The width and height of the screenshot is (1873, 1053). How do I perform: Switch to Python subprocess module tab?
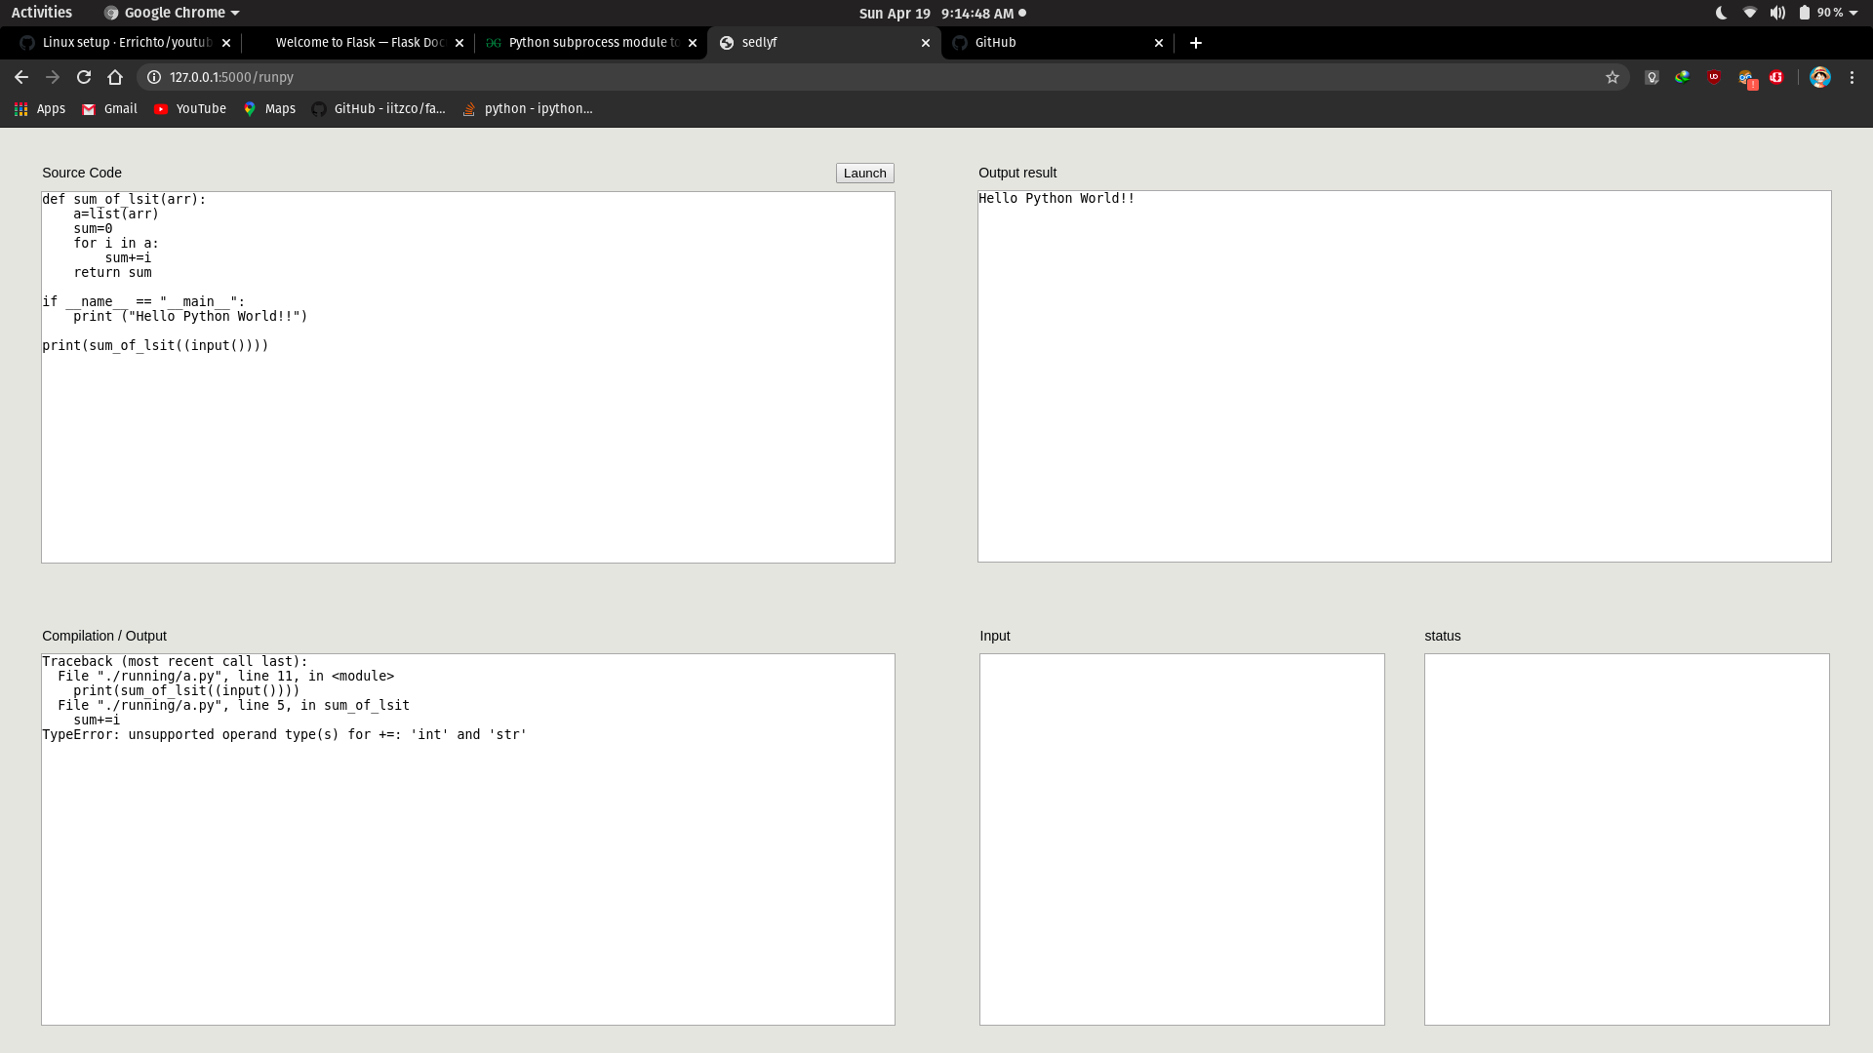point(592,43)
